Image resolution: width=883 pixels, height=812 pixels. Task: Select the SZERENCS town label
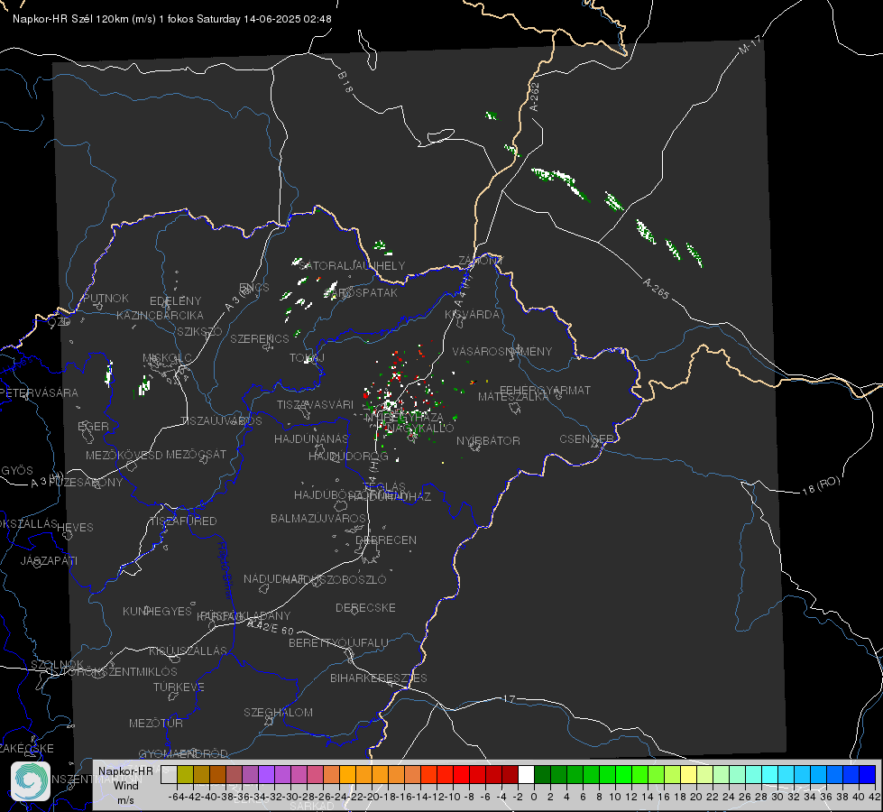click(x=260, y=338)
